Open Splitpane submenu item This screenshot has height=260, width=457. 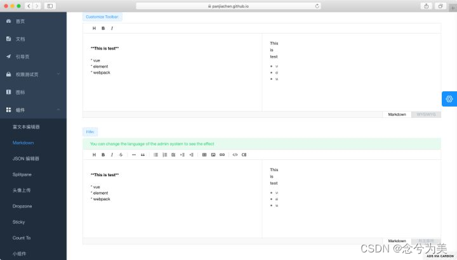click(33, 174)
